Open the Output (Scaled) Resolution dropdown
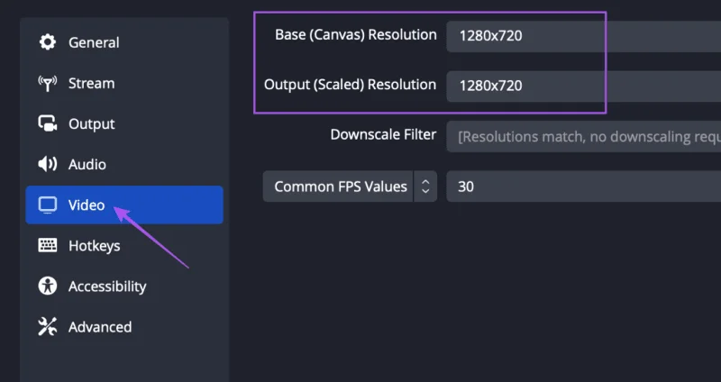This screenshot has width=721, height=382. tap(583, 86)
